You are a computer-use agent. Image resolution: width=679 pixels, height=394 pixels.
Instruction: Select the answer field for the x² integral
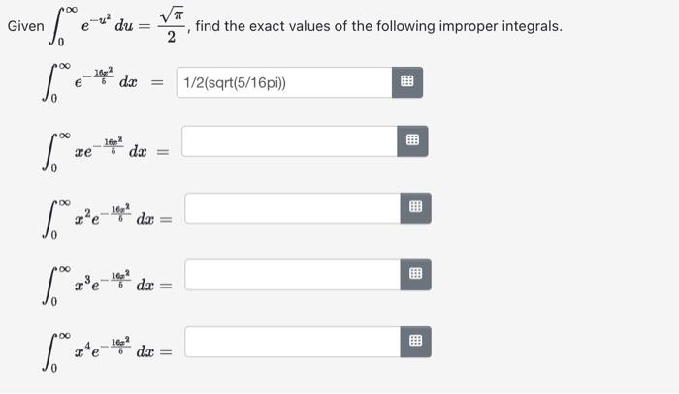point(291,207)
